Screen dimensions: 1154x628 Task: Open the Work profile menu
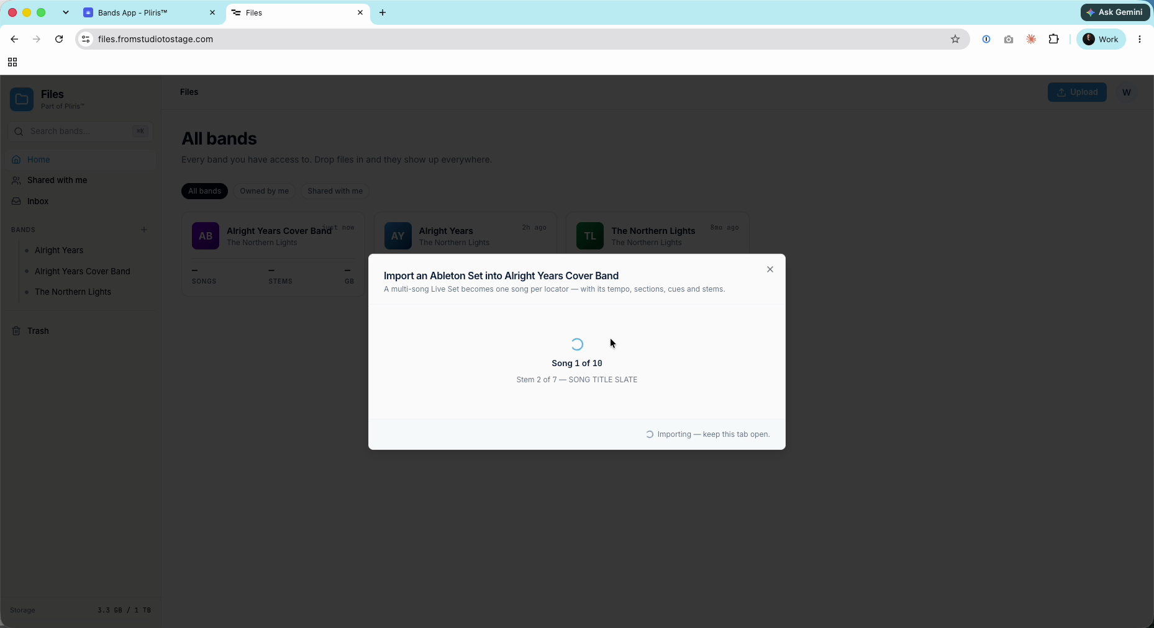click(x=1101, y=39)
